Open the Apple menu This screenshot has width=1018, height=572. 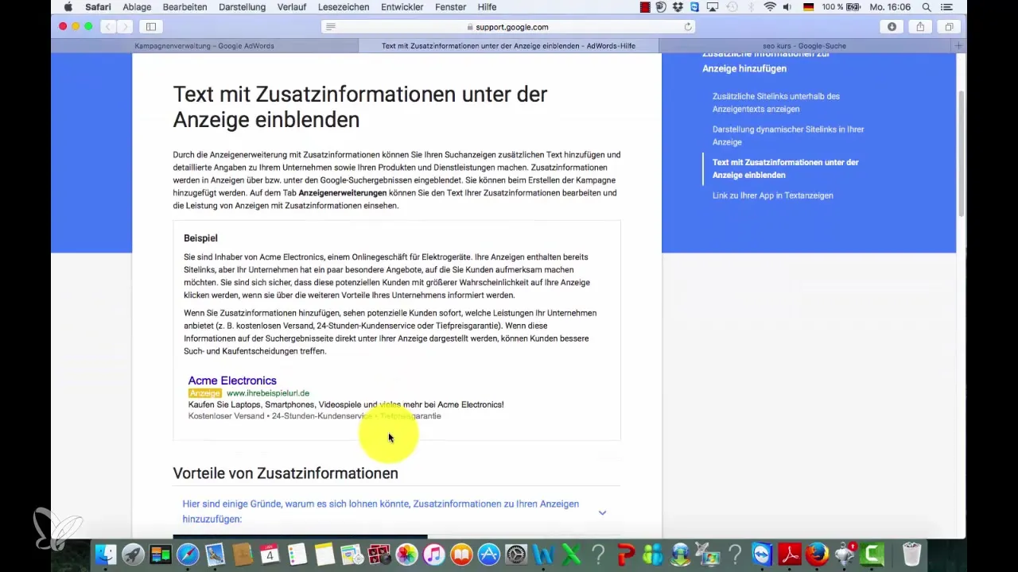68,7
